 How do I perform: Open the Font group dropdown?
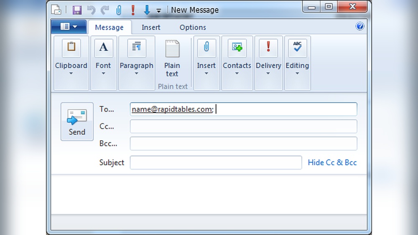coord(103,63)
